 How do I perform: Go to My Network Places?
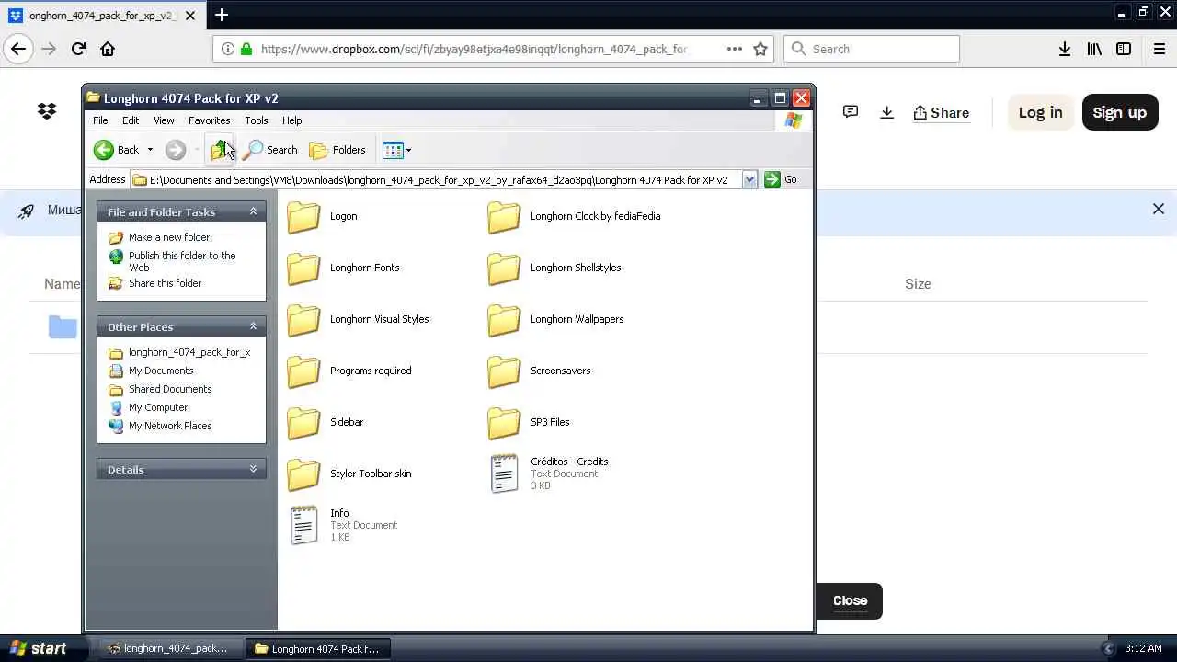(170, 426)
